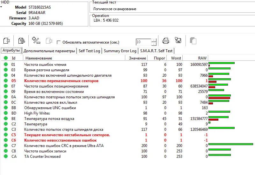Click green status dot of attribute 01

point(6,64)
